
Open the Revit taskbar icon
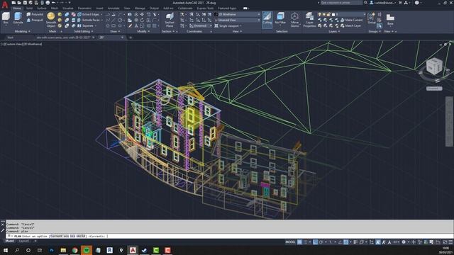109,250
